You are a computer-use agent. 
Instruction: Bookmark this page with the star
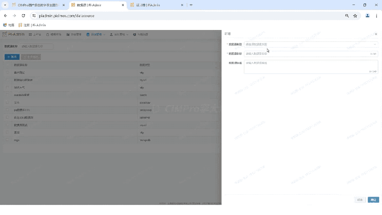click(x=355, y=16)
